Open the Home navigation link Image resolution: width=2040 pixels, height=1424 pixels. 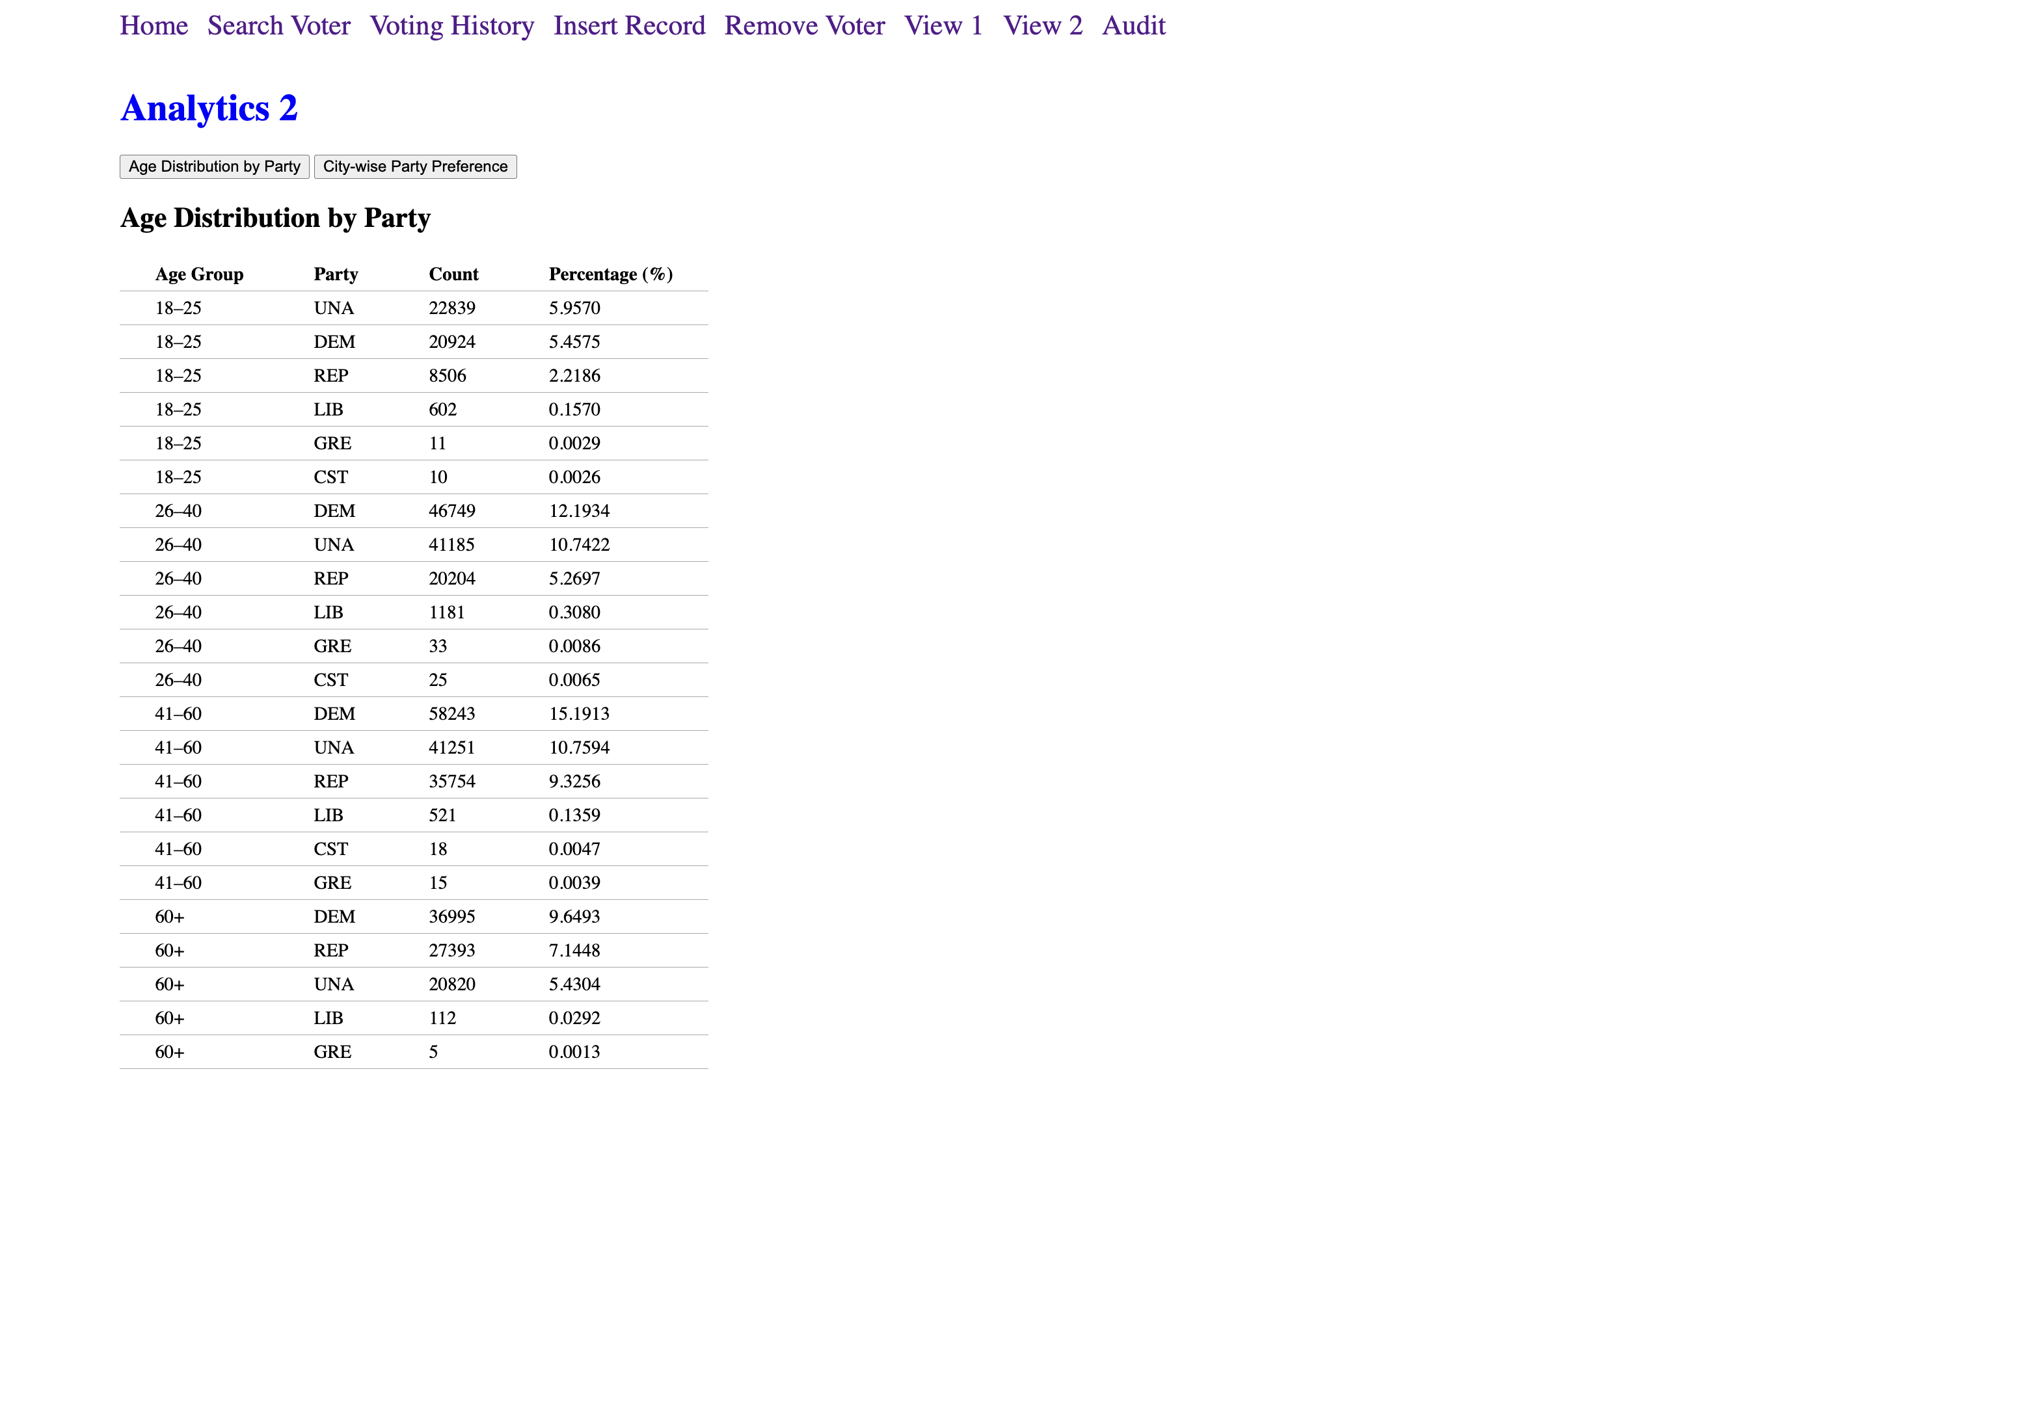(154, 26)
